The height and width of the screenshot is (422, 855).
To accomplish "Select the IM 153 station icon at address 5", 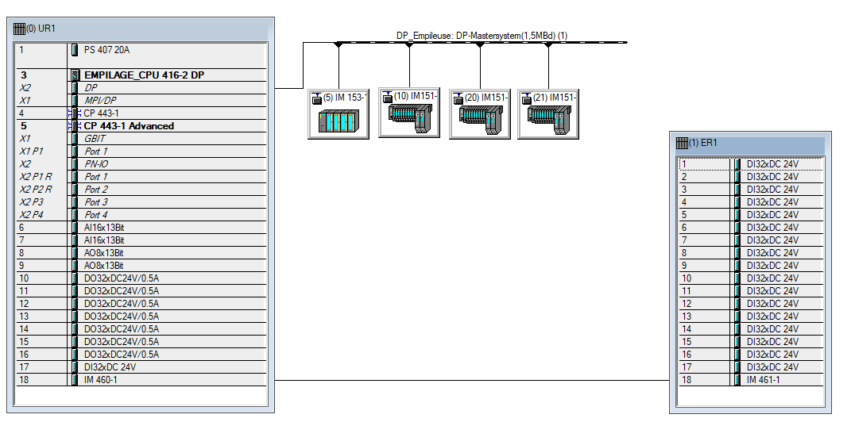I will point(339,121).
